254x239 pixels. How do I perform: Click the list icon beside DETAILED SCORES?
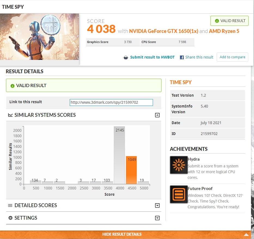point(10,206)
